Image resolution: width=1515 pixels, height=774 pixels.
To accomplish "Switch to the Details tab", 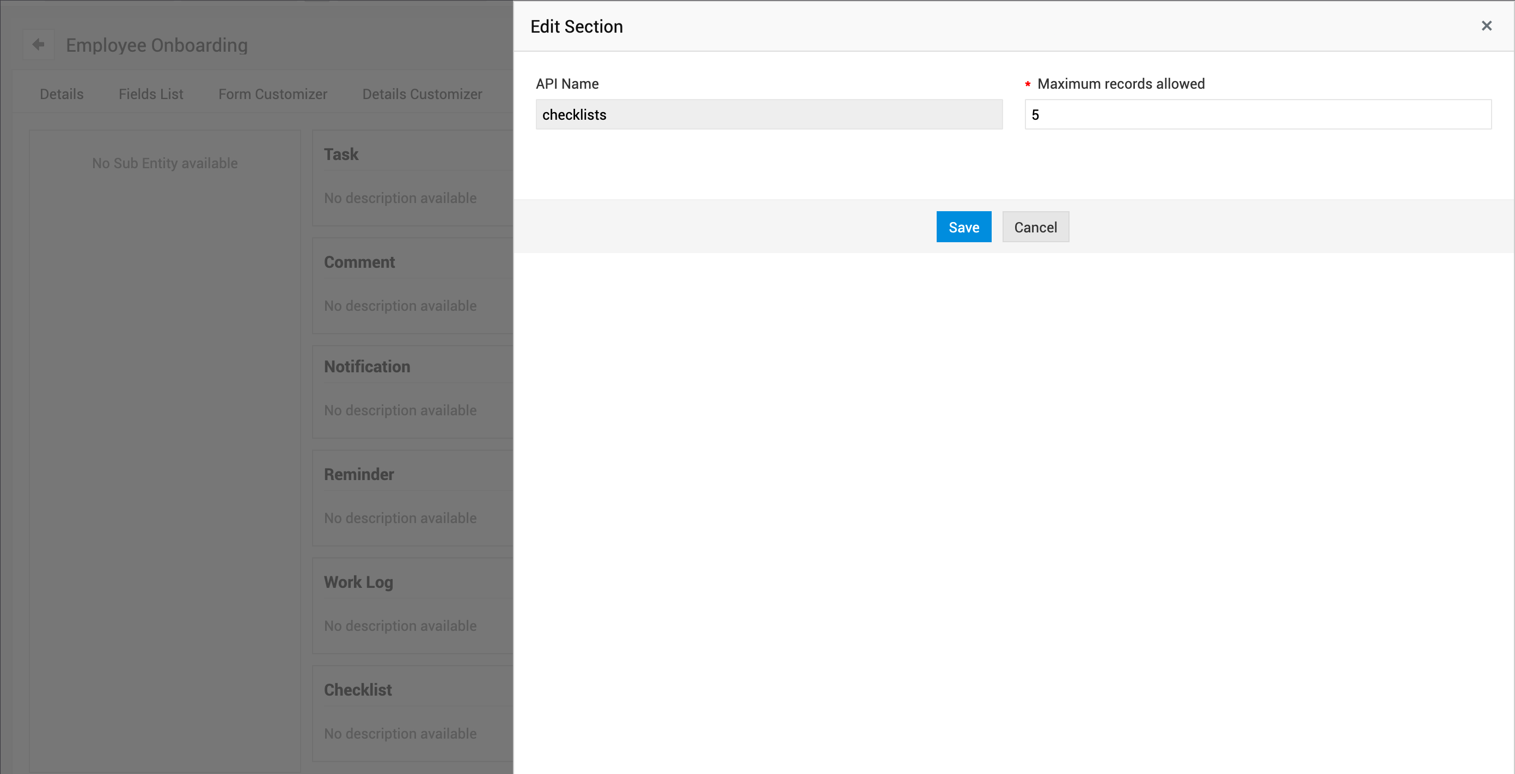I will (61, 94).
